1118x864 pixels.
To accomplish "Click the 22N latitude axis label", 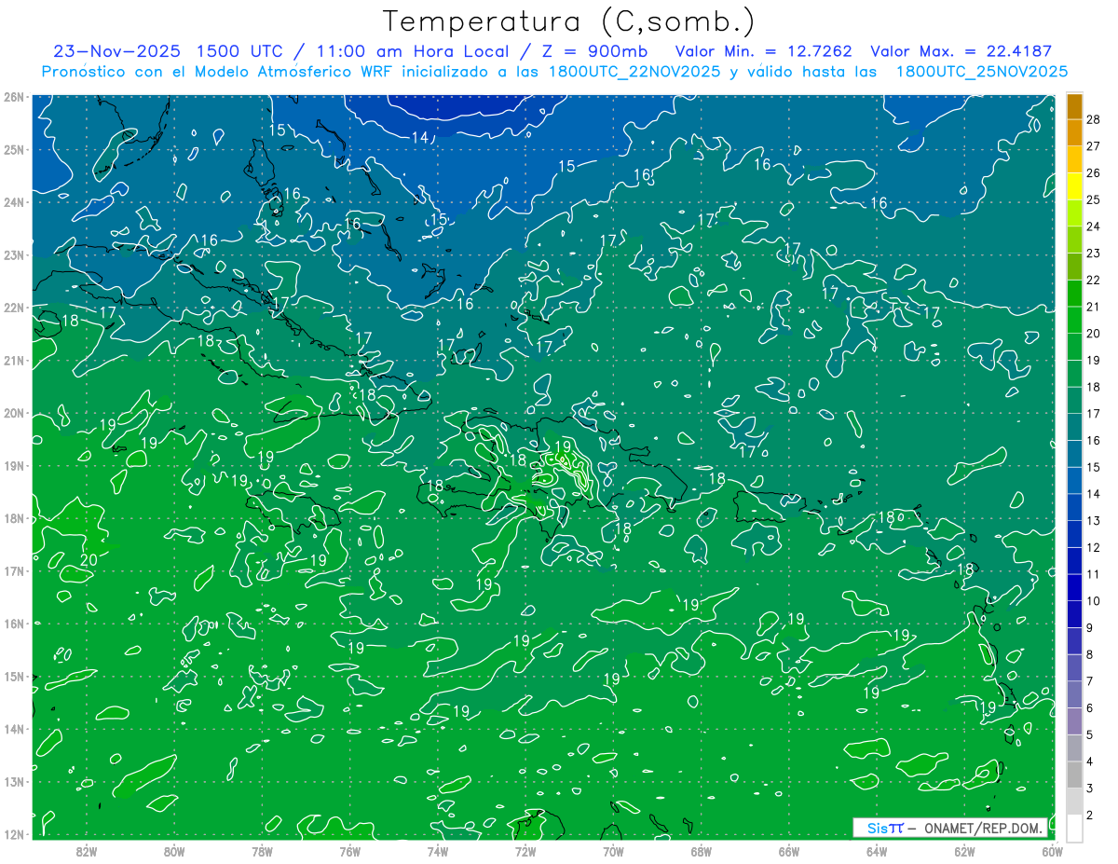I will [14, 308].
